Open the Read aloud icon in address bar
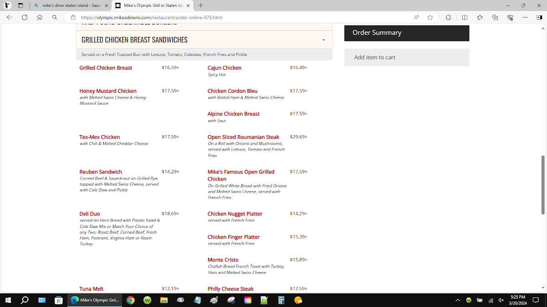 click(x=416, y=17)
